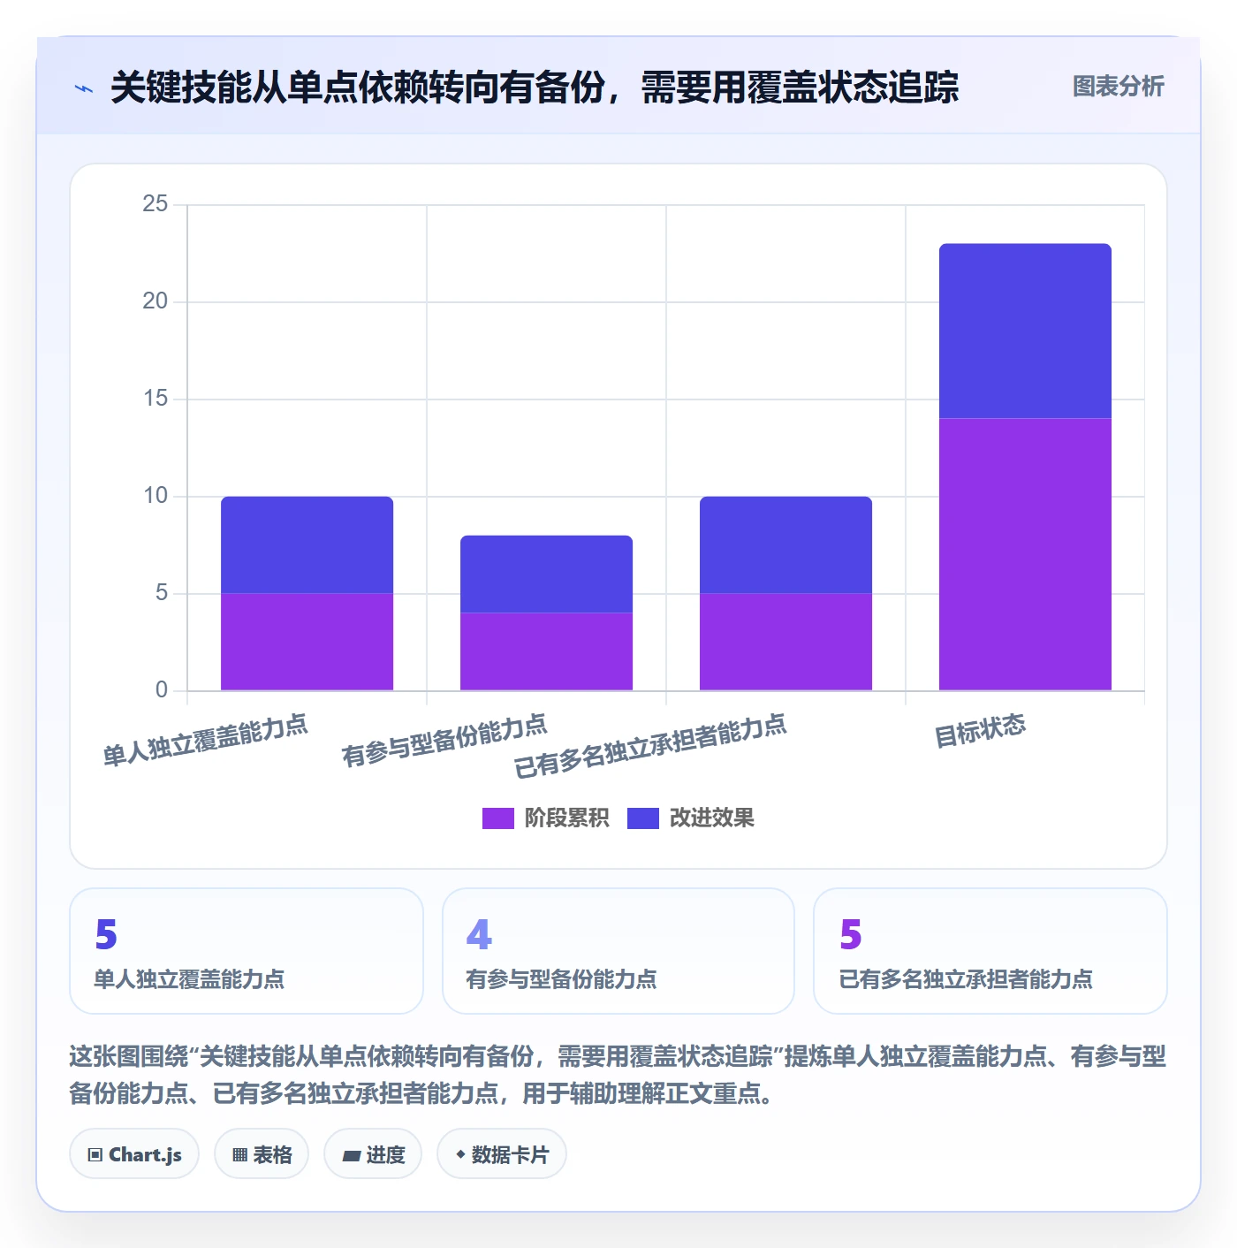Screen dimensions: 1237x1248
Task: Click the blue bar segment for 有参与型备份能力点
Action: point(546,575)
